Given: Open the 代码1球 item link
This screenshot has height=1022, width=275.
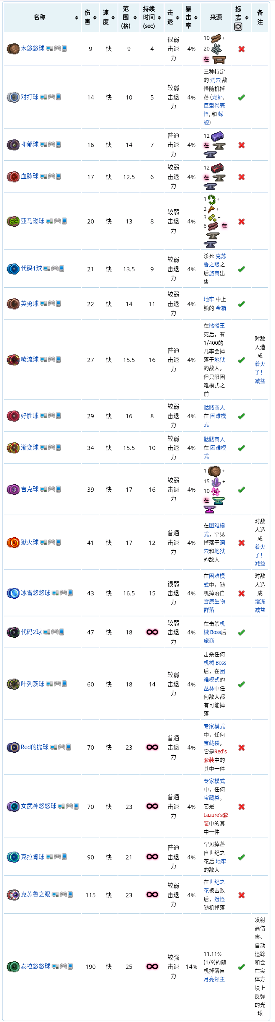Looking at the screenshot, I should pyautogui.click(x=31, y=269).
